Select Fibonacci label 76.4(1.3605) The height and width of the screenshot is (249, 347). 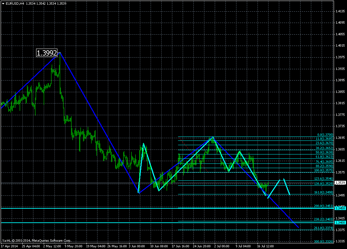pyautogui.click(x=324, y=162)
